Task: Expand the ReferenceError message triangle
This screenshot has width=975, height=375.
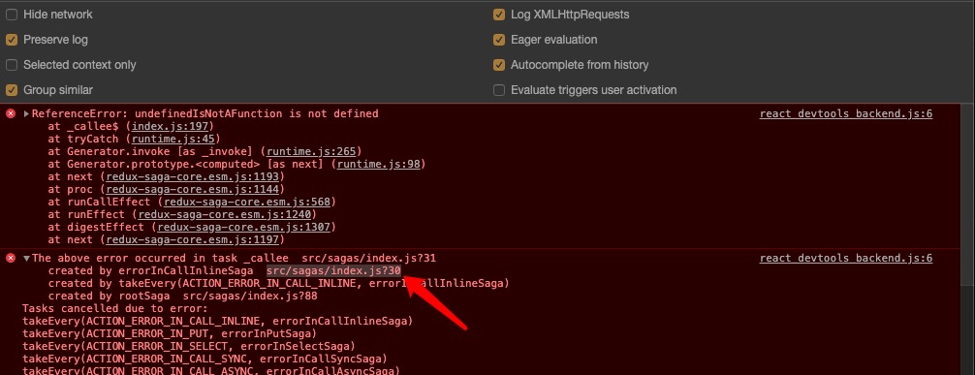Action: [x=27, y=113]
